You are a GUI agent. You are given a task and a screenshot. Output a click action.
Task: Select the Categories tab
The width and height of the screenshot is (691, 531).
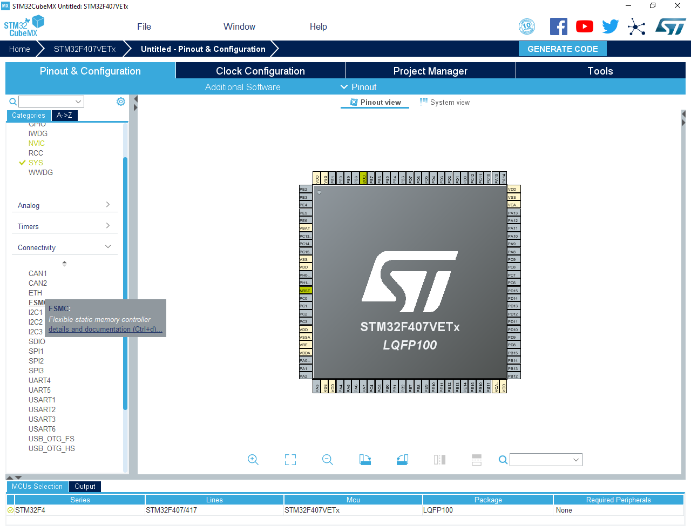pyautogui.click(x=29, y=115)
